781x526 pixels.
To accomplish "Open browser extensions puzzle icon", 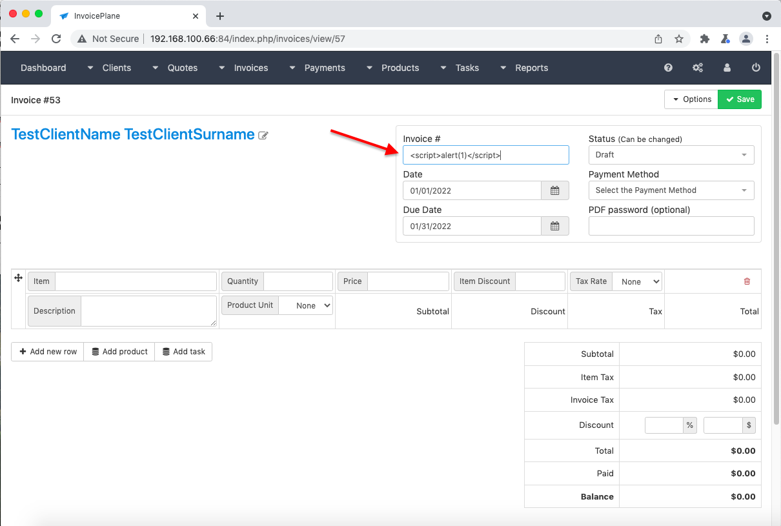I will tap(705, 39).
